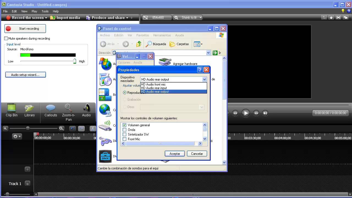Open the Play menu

(34, 11)
